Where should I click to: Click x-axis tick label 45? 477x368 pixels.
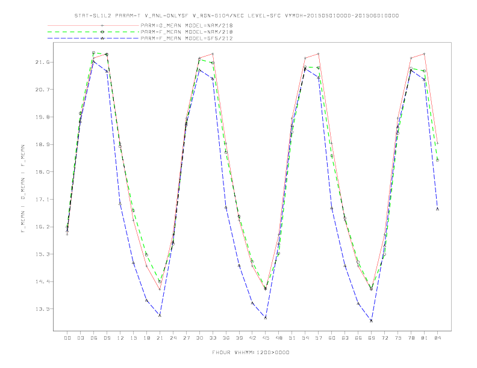(266, 338)
